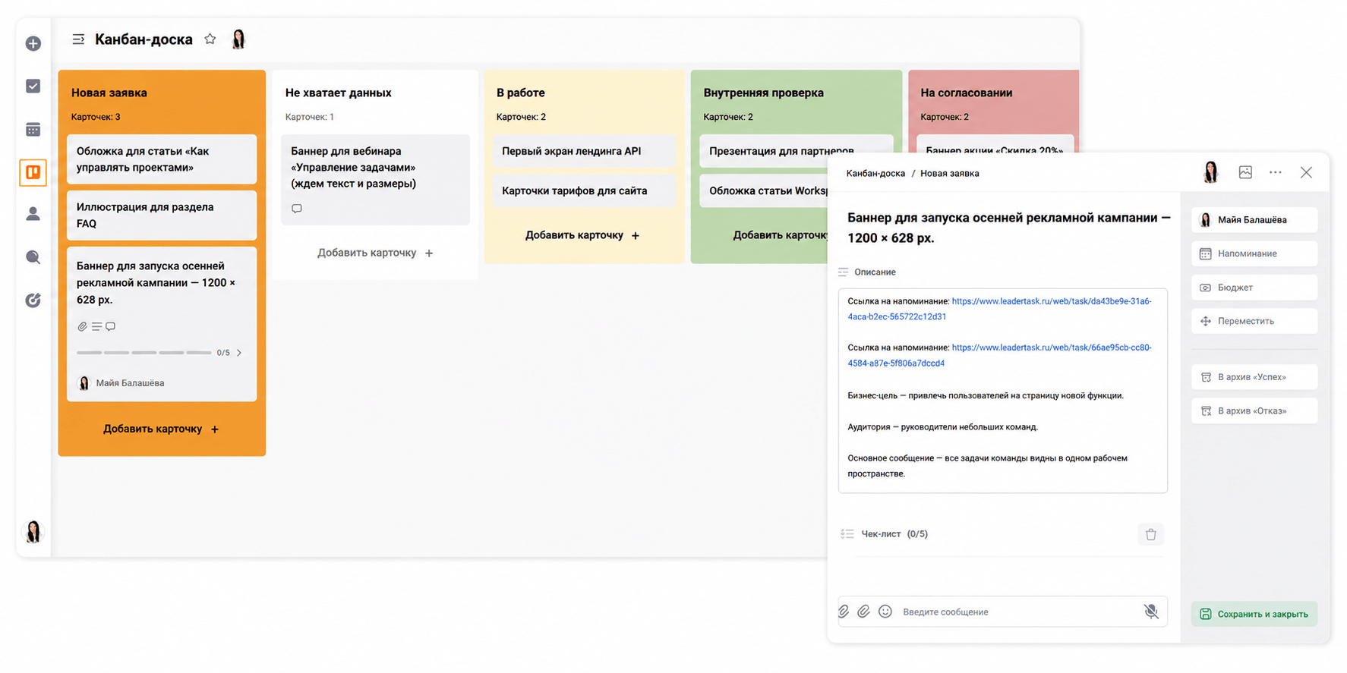Click the Введите сообщение input field

1017,612
